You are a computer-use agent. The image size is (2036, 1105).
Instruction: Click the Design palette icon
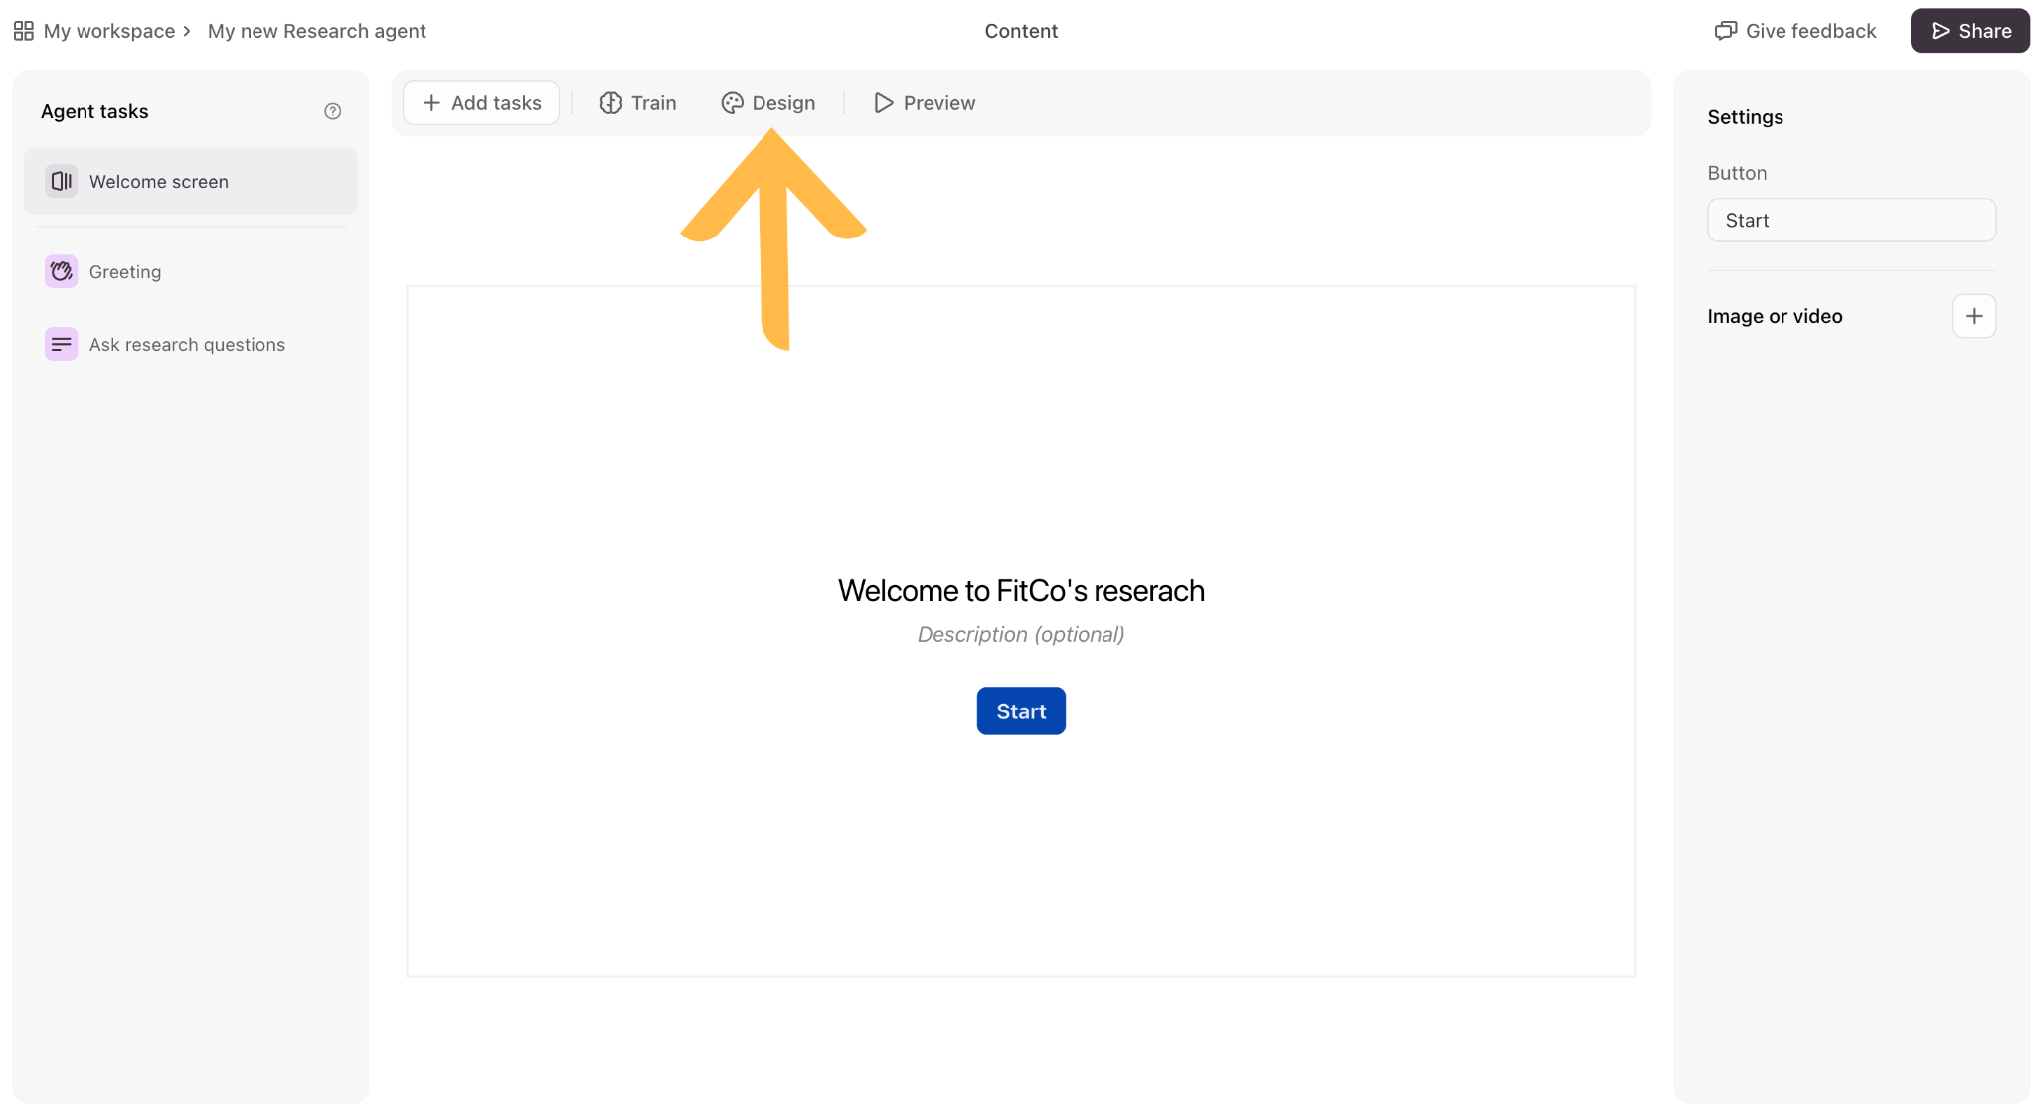tap(733, 103)
